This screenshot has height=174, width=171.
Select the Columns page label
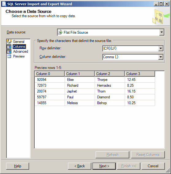[x=19, y=47]
